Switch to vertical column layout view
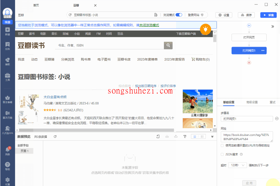280x186 pixels. [202, 137]
